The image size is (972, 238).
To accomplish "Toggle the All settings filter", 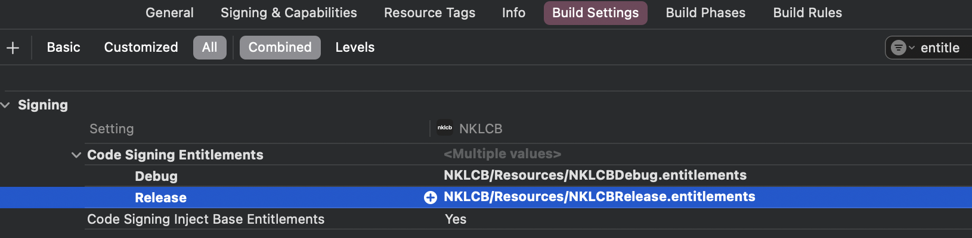I will pyautogui.click(x=209, y=48).
